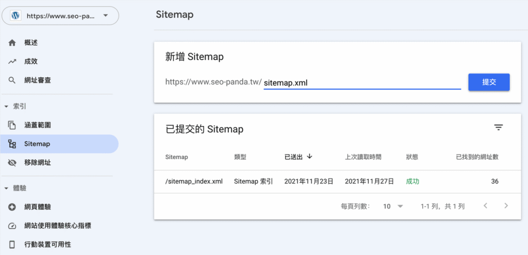
Task: Sort by the 狀態 column header
Action: click(412, 157)
